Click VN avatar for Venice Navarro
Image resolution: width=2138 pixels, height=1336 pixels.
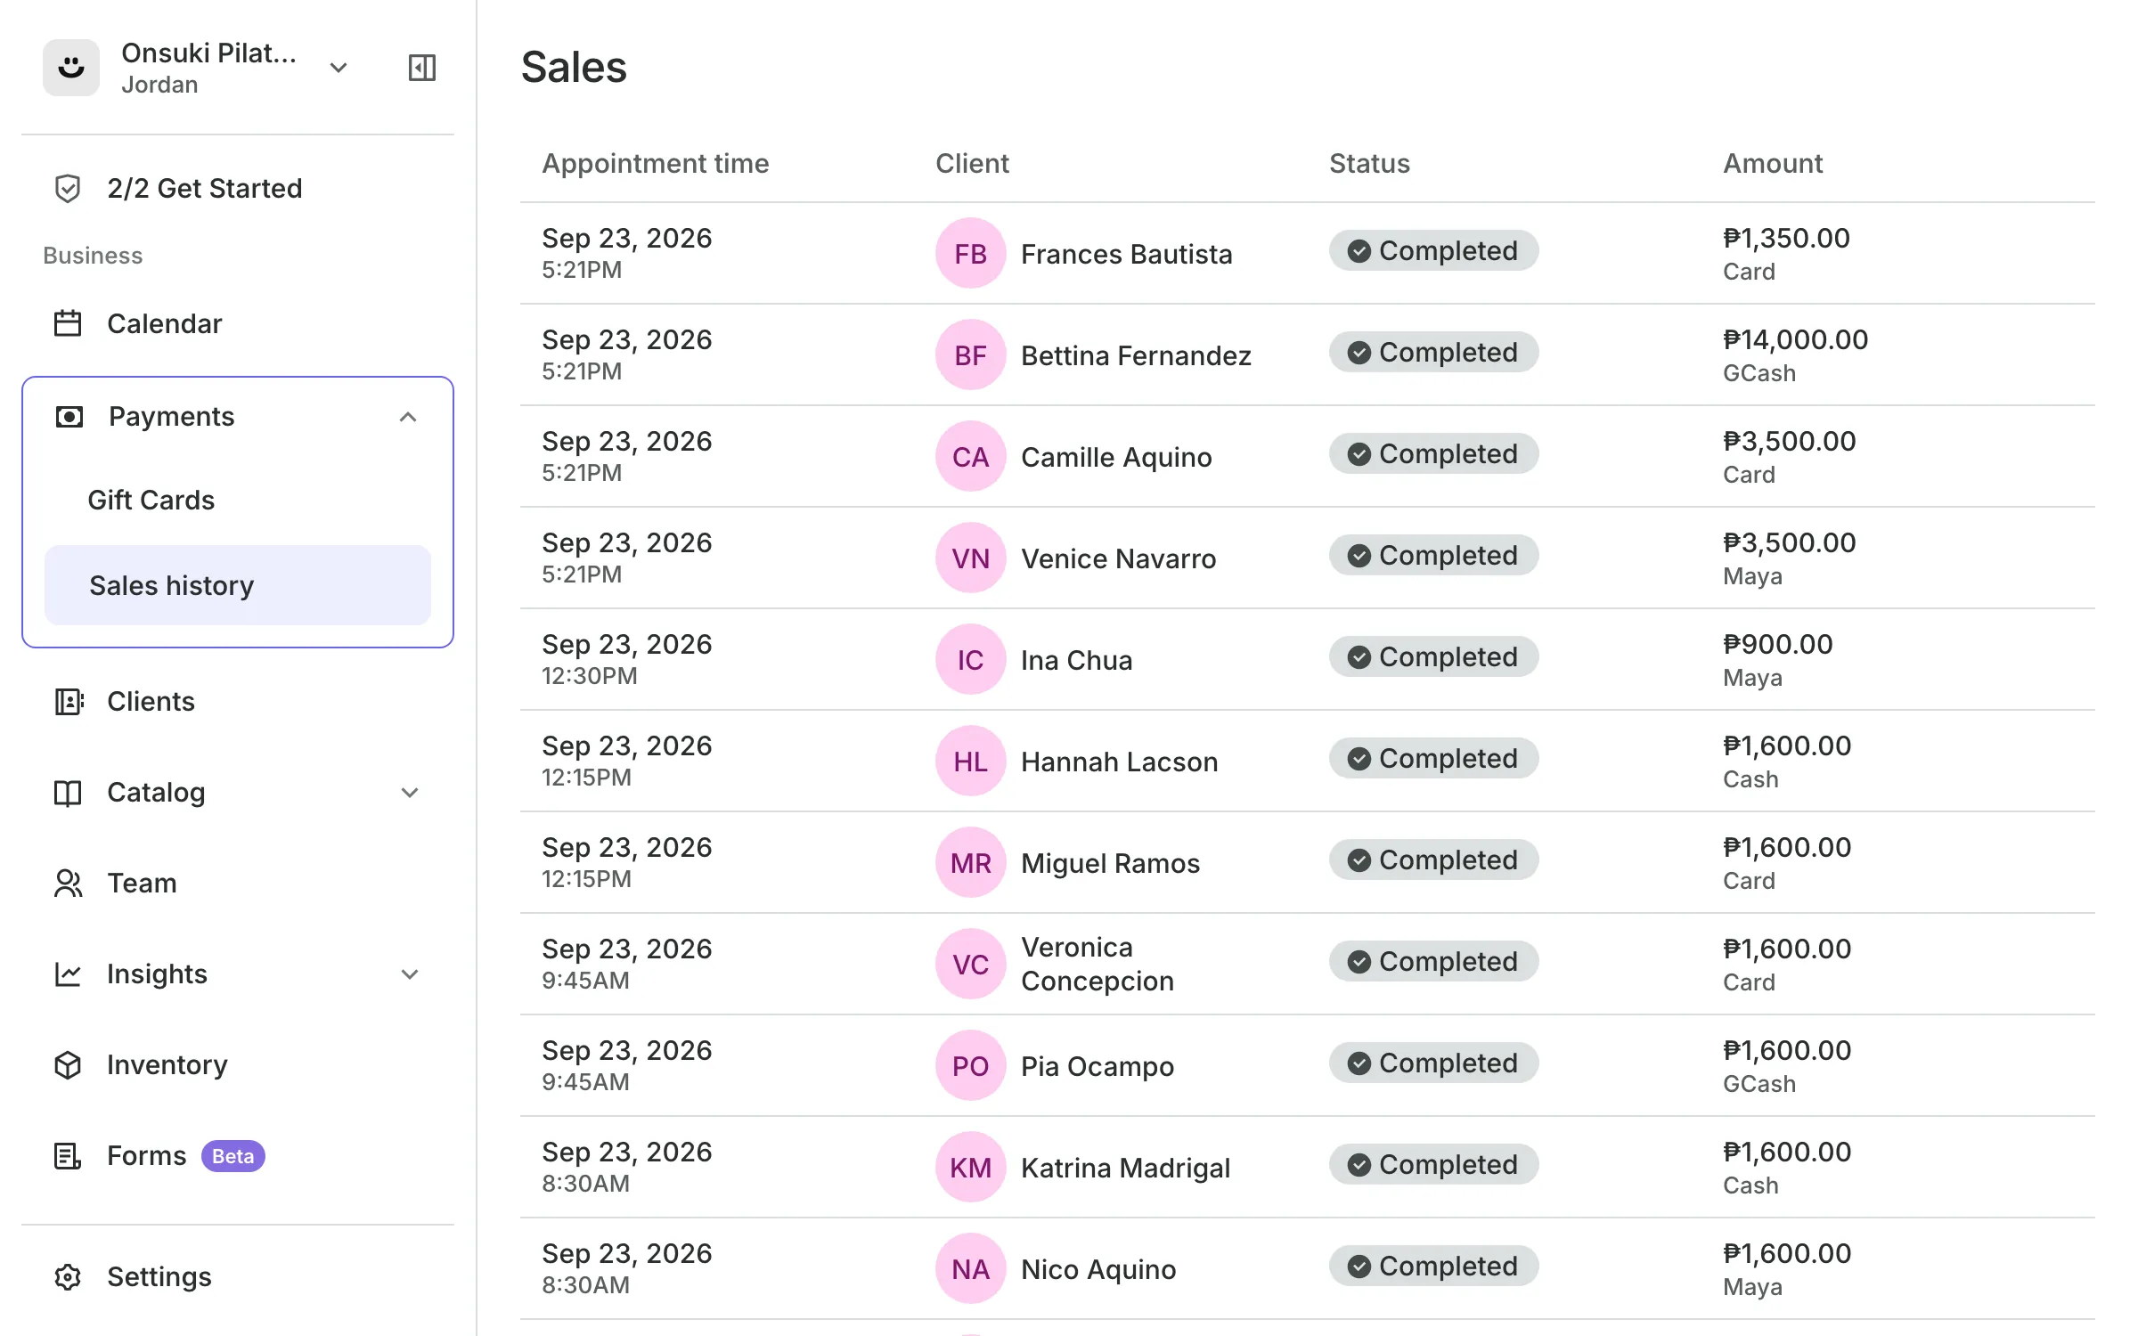click(x=971, y=558)
